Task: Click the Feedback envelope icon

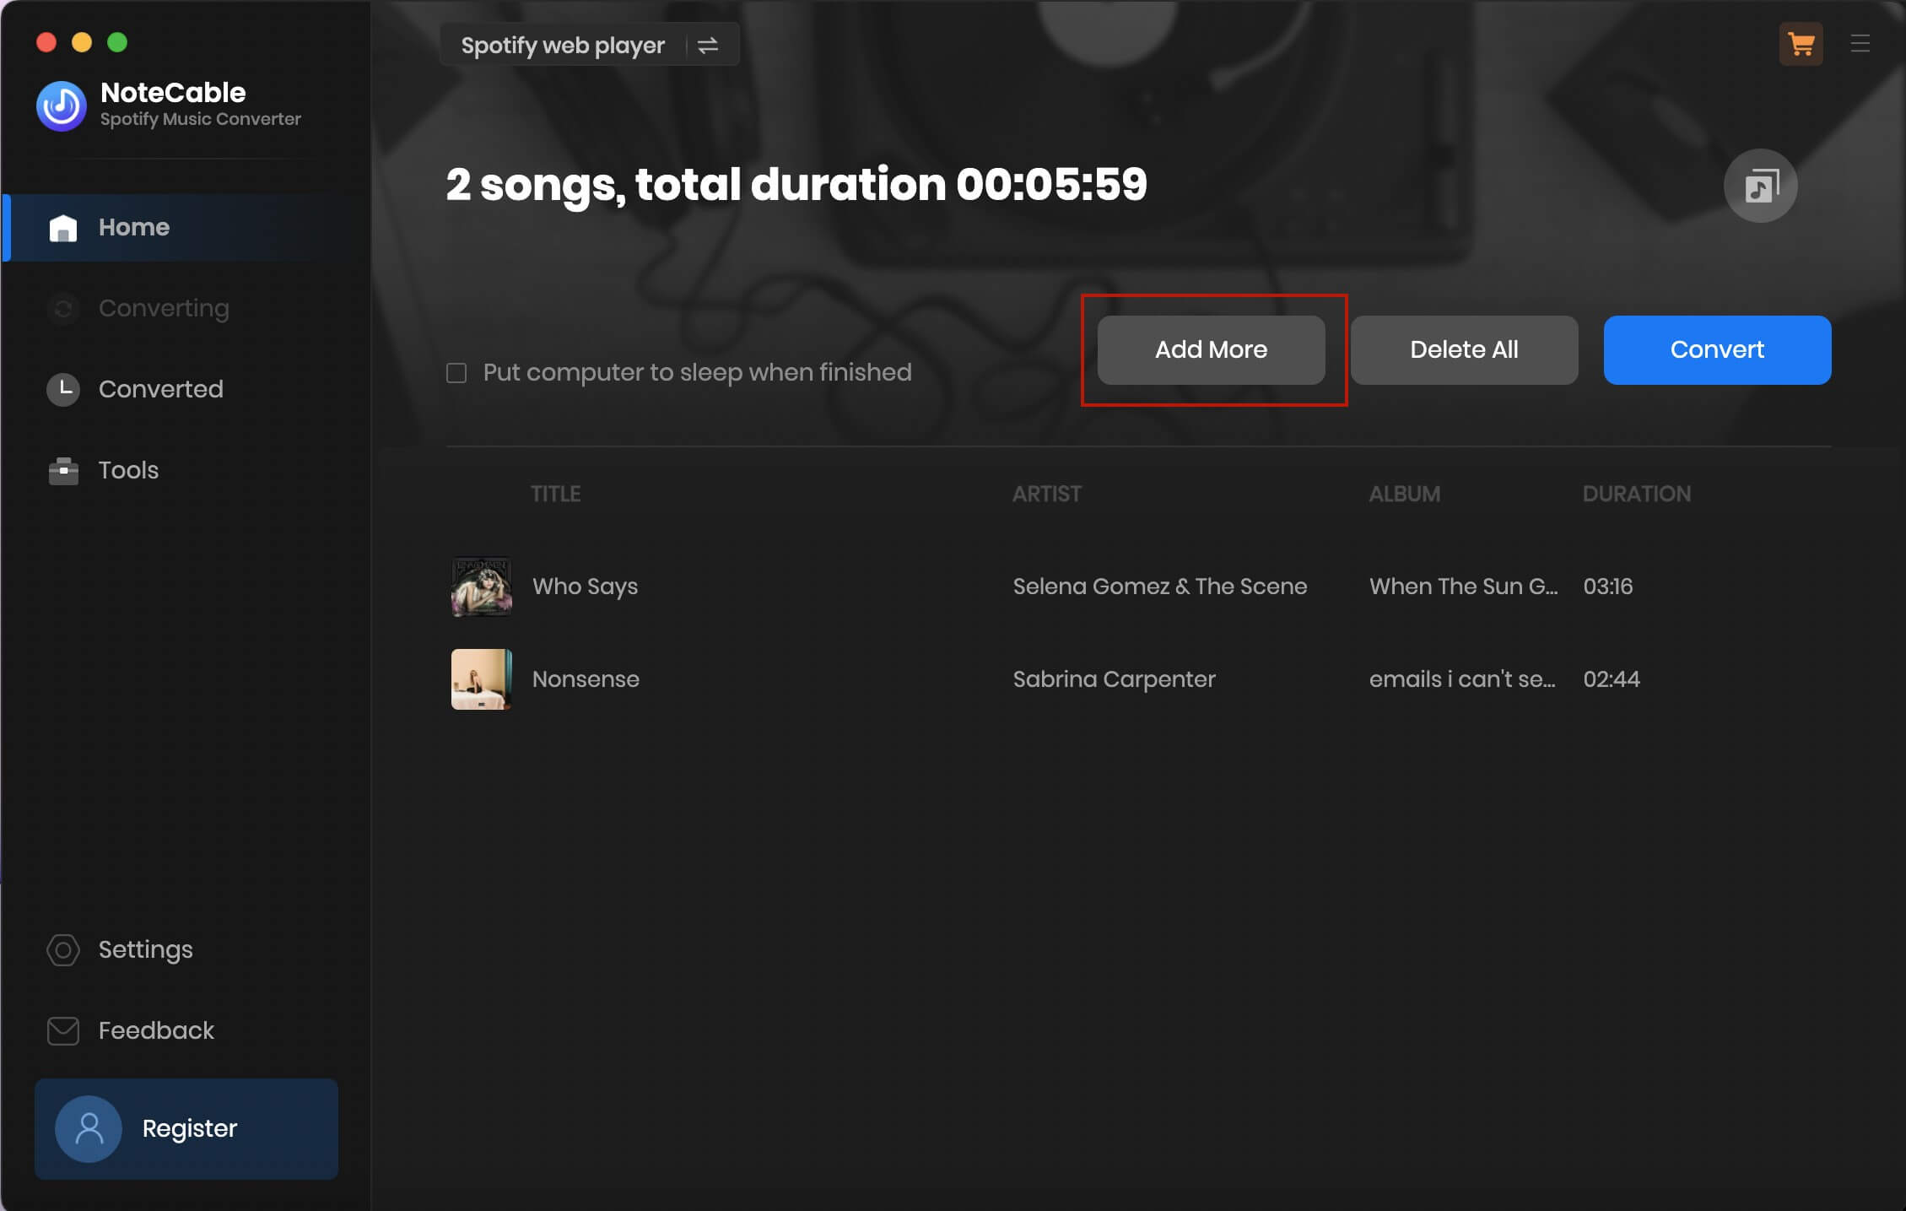Action: click(63, 1030)
